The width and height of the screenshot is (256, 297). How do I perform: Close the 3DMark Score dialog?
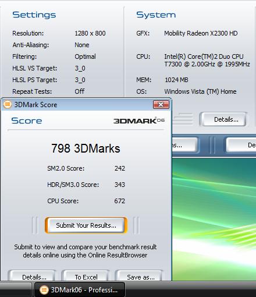161,105
